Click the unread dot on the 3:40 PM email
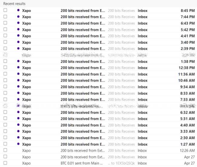The width and height of the screenshot is (197, 167). click(18, 42)
